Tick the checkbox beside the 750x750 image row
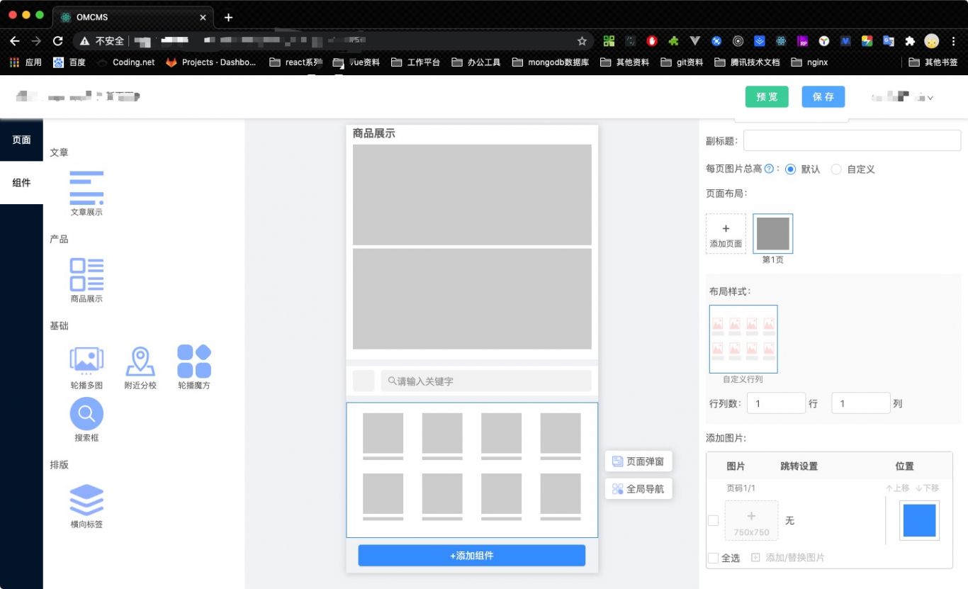The width and height of the screenshot is (968, 589). pos(713,520)
